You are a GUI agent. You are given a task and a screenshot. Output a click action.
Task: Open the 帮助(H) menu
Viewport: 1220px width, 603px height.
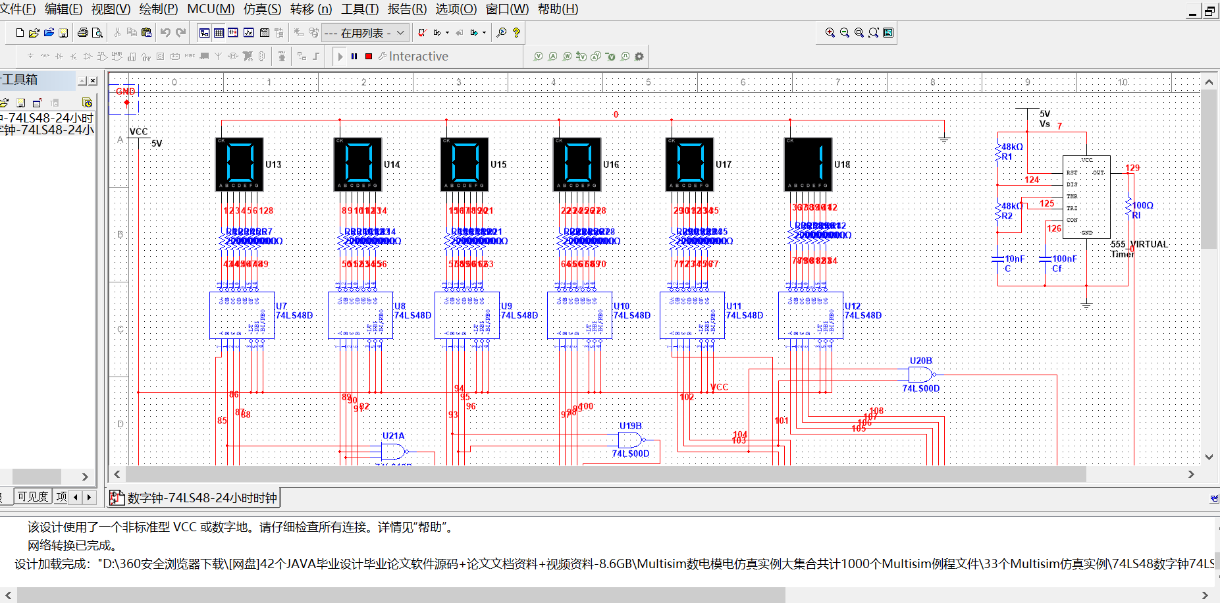[x=558, y=9]
